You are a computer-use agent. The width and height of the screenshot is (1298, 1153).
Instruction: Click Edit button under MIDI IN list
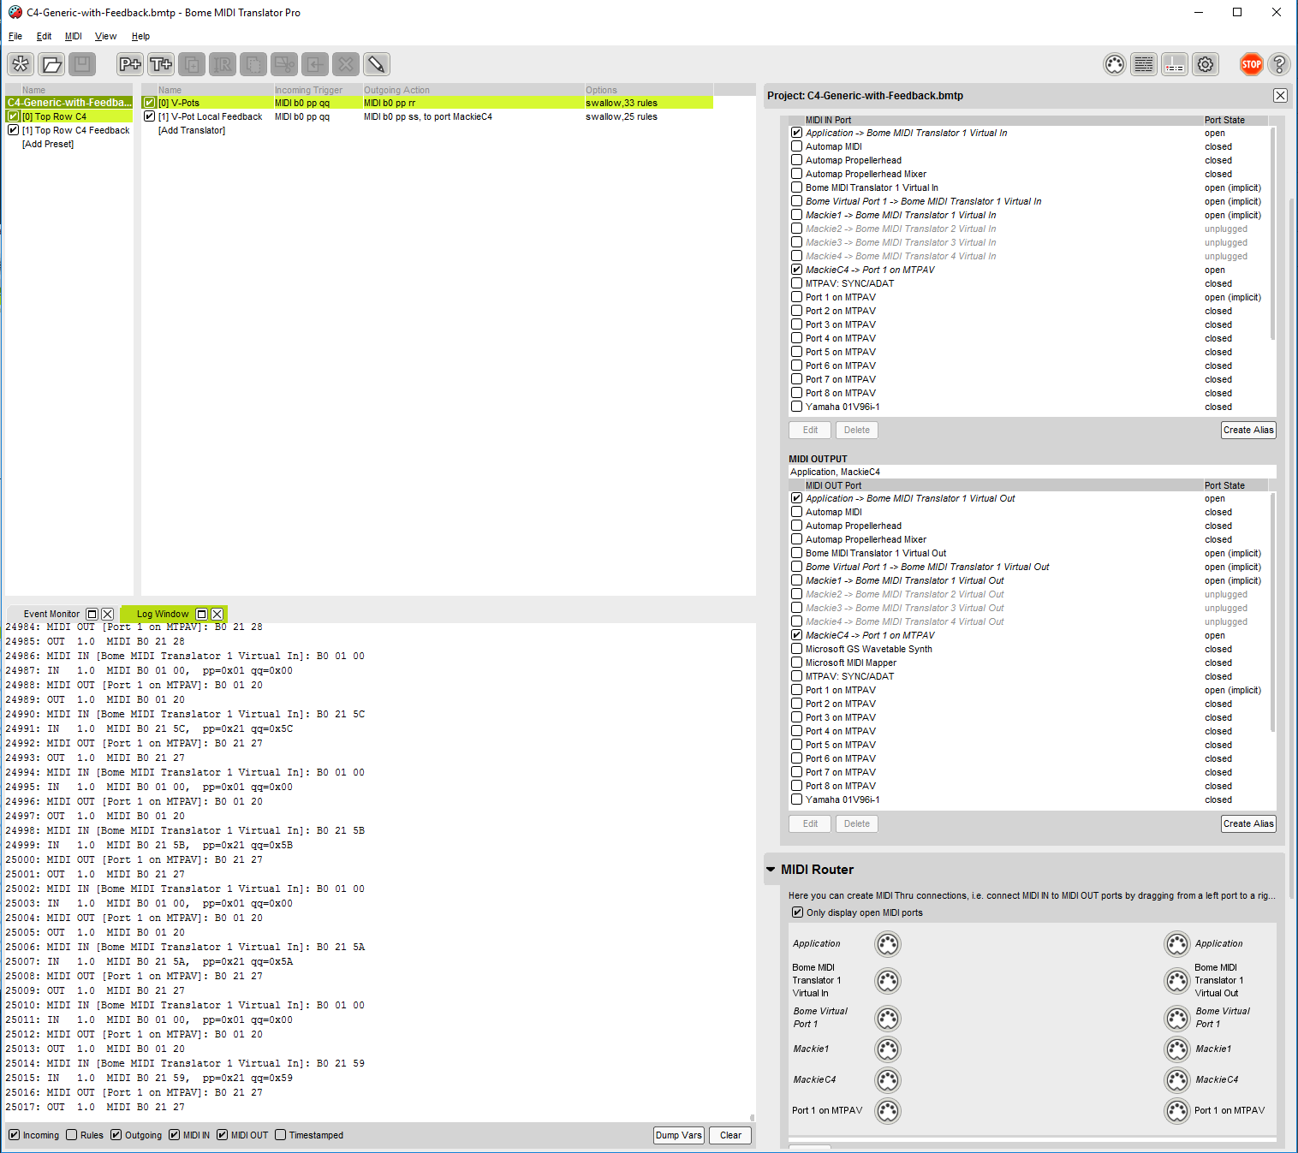[810, 430]
